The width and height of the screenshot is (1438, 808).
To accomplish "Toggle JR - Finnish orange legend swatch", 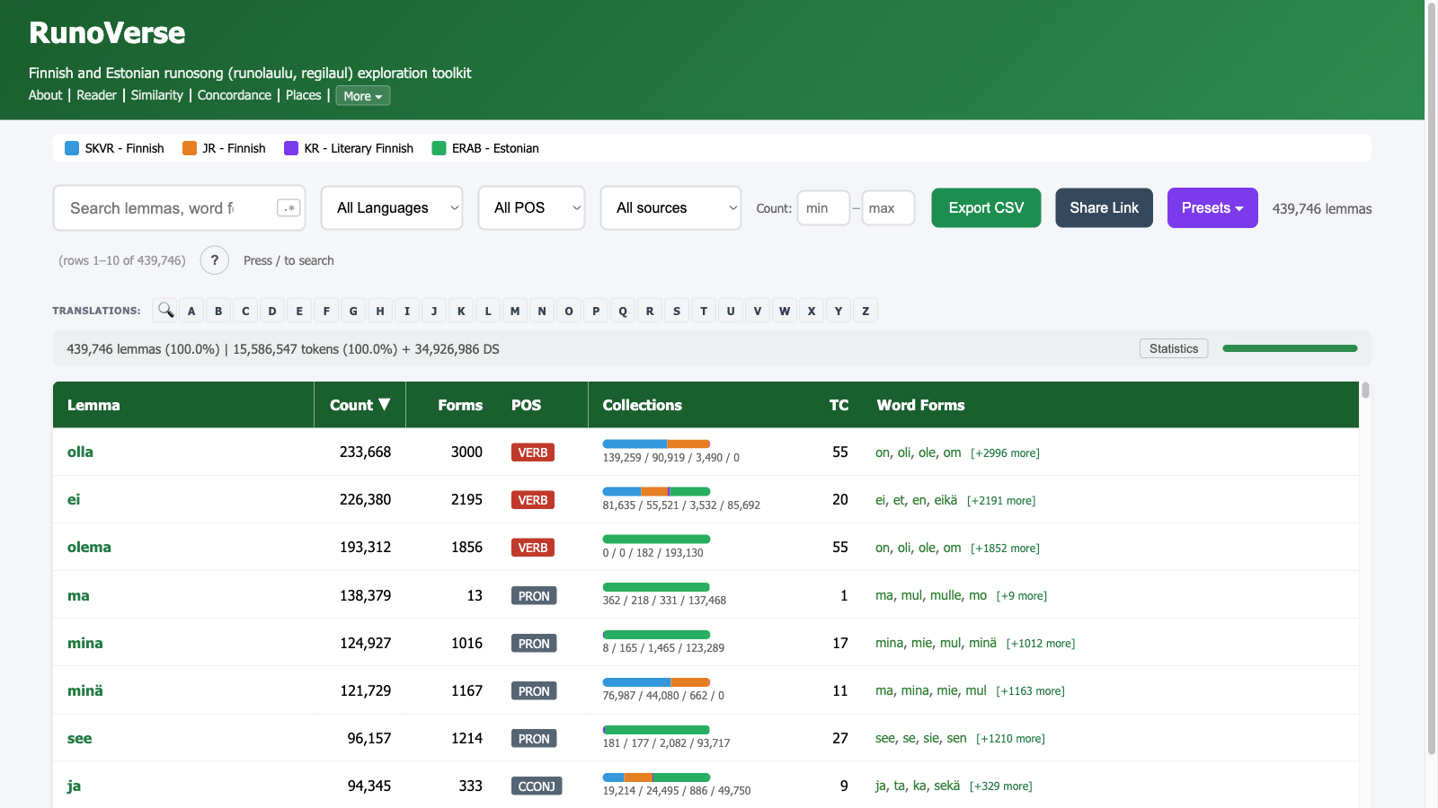I will pyautogui.click(x=190, y=148).
